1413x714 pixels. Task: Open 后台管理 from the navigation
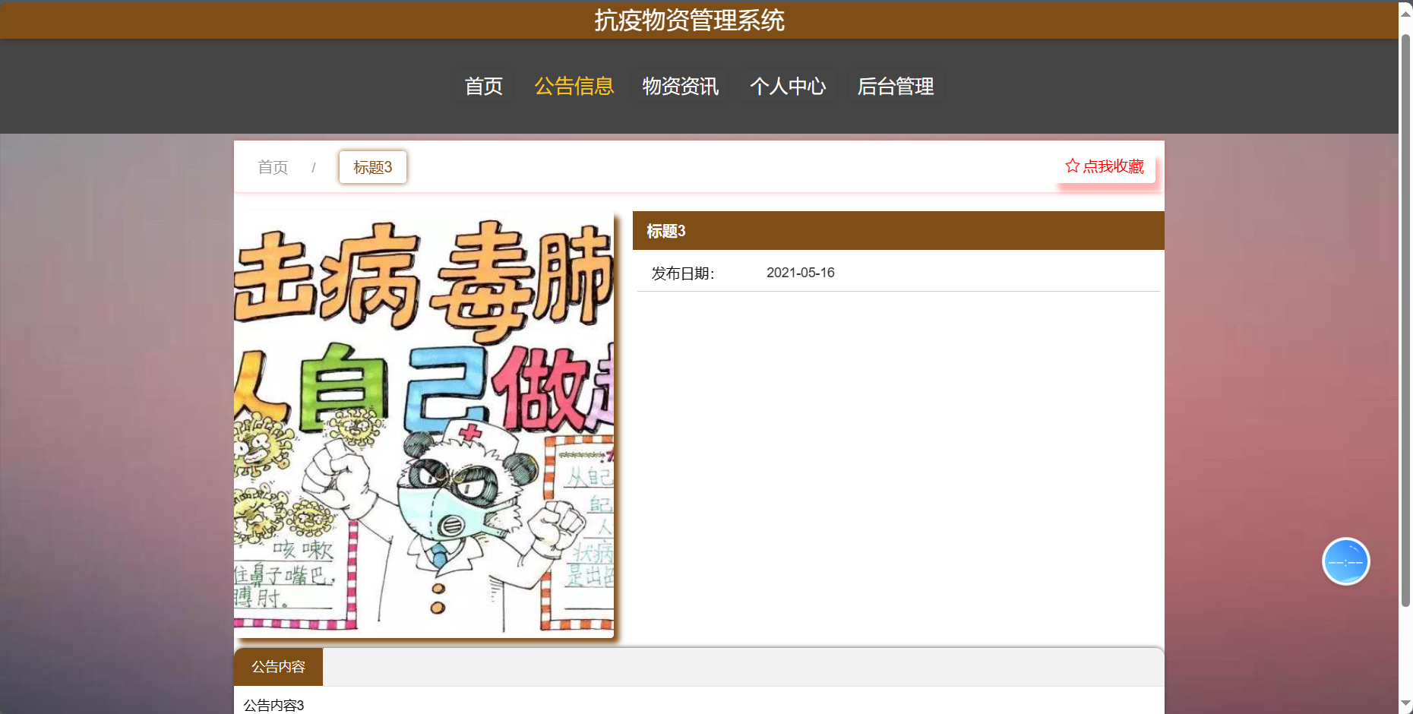[896, 86]
